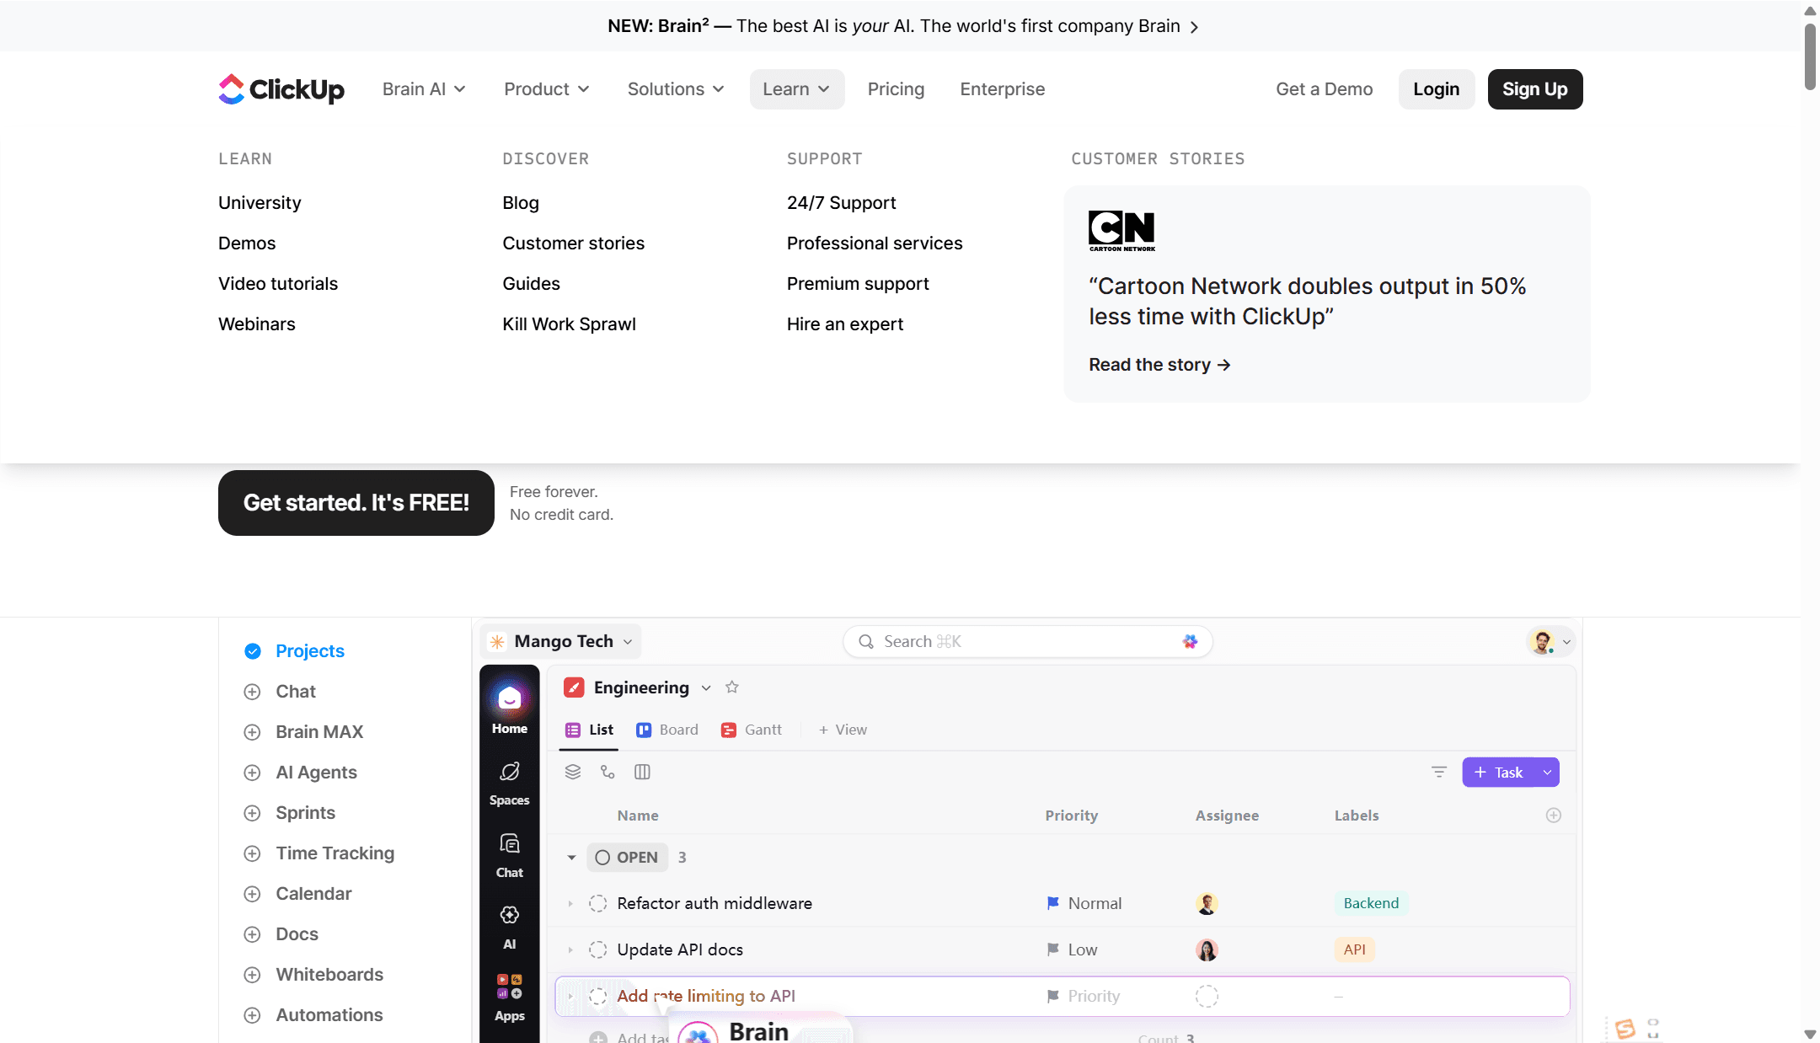The height and width of the screenshot is (1043, 1820).
Task: Toggle the AI Agents plus circle
Action: (x=252, y=773)
